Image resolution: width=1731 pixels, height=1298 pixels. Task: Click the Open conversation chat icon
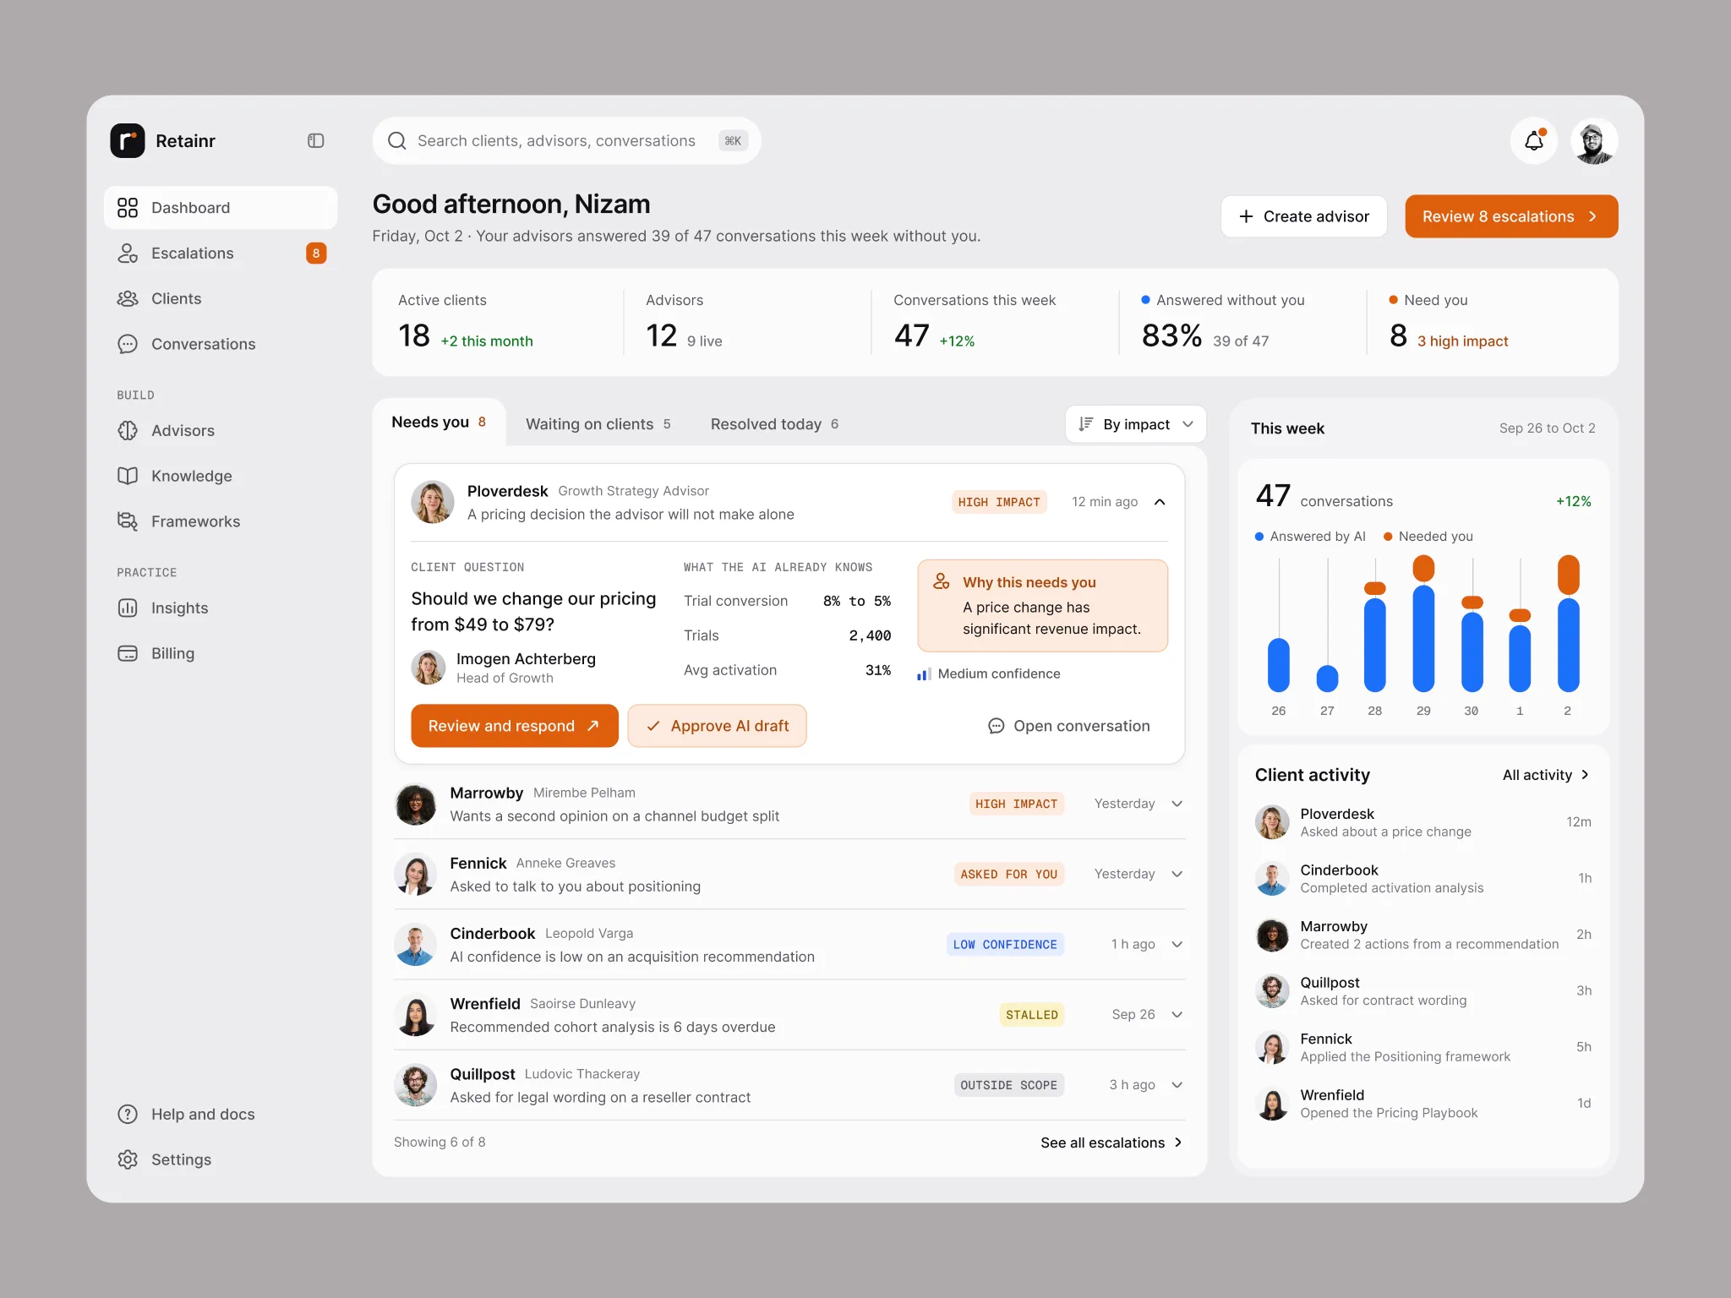pos(997,727)
